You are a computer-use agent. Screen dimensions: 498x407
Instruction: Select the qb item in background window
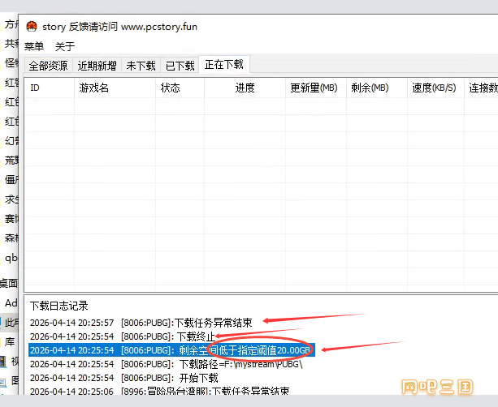coord(11,258)
